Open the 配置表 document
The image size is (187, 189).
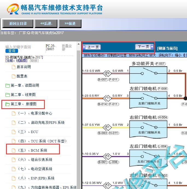tap(22, 76)
